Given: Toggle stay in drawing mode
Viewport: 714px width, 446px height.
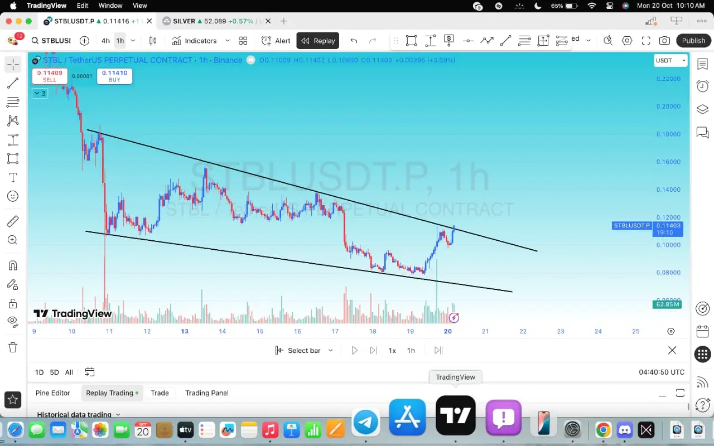Looking at the screenshot, I should coord(13,284).
